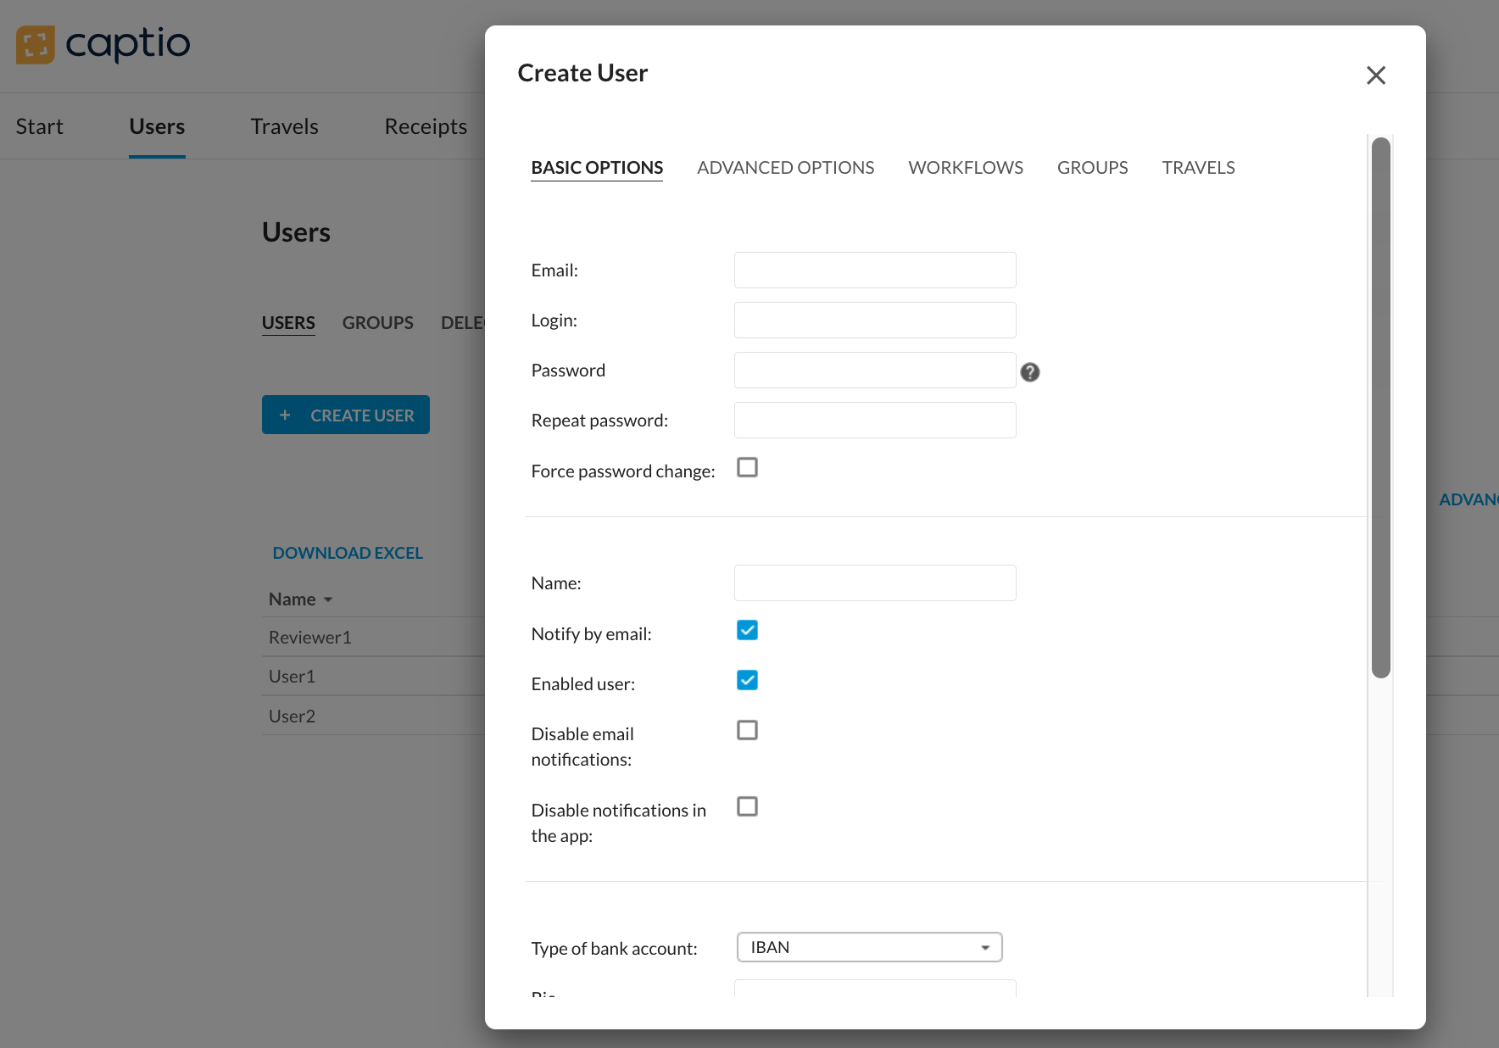This screenshot has width=1499, height=1048.
Task: Switch to the Advanced Options tab
Action: 785,168
